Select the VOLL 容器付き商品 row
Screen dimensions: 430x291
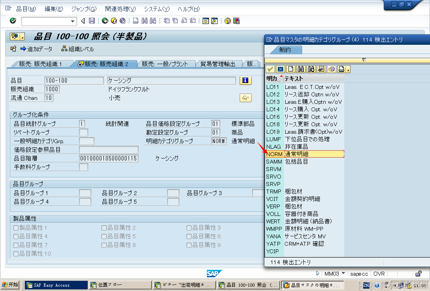click(305, 214)
